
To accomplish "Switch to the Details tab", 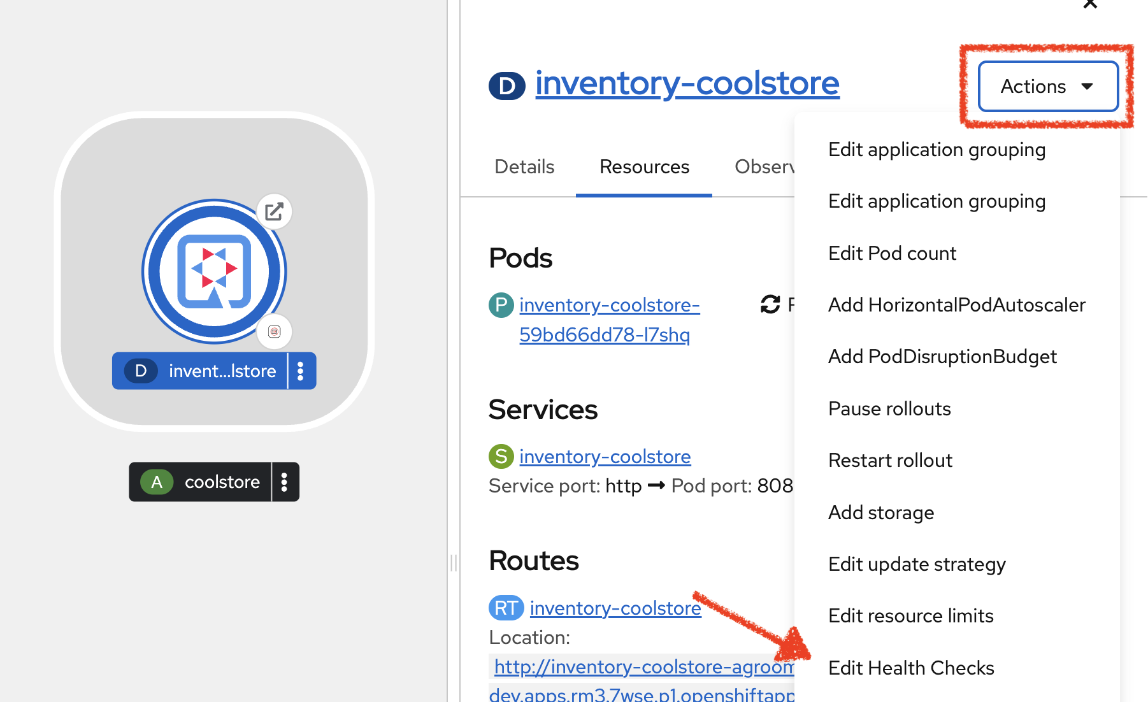I will (524, 166).
